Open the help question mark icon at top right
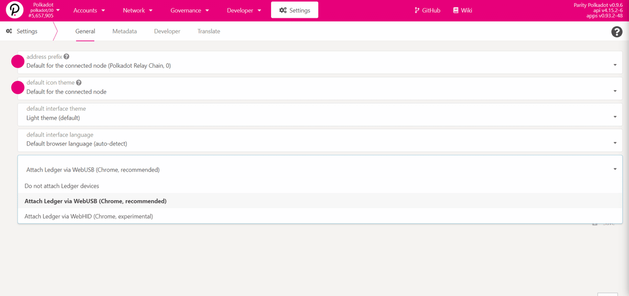Screen dimensions: 629x296 [617, 32]
